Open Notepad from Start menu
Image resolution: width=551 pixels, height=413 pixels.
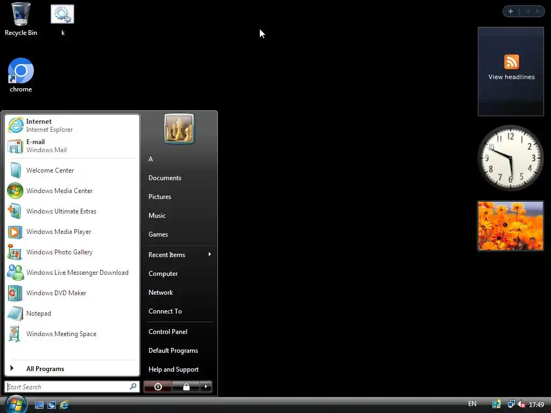coord(72,314)
